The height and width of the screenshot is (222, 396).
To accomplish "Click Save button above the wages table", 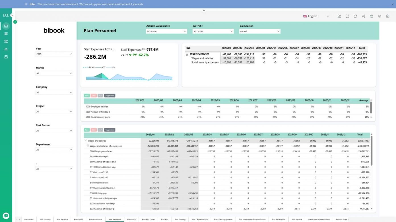I will pyautogui.click(x=87, y=130).
